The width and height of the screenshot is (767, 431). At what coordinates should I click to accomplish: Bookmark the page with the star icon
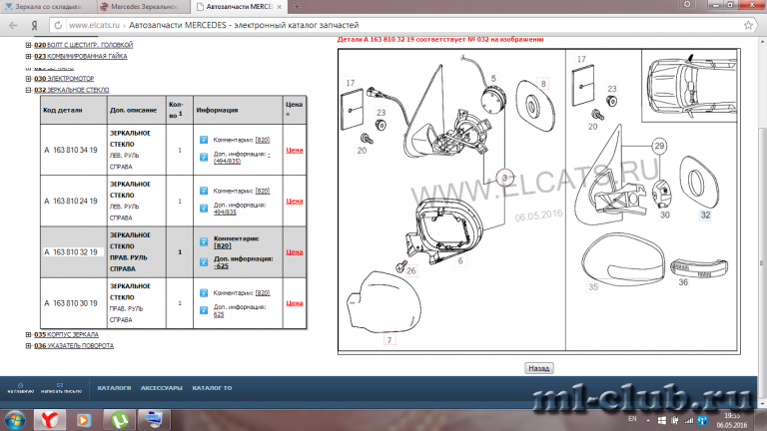point(748,25)
